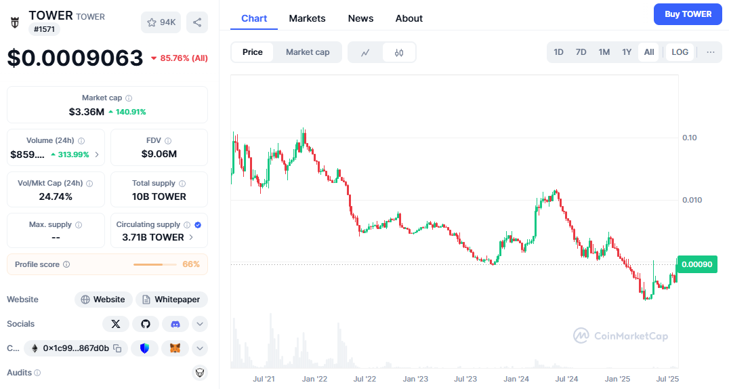Click the Buy TOWER button
The height and width of the screenshot is (389, 729).
(688, 14)
